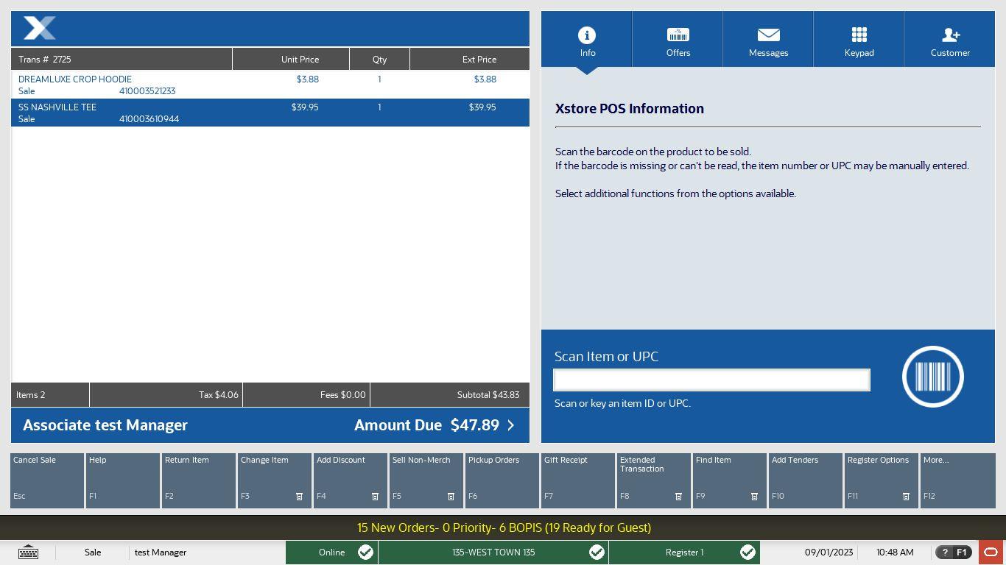Click test Manager in status bar
This screenshot has width=1006, height=565.
[x=161, y=552]
